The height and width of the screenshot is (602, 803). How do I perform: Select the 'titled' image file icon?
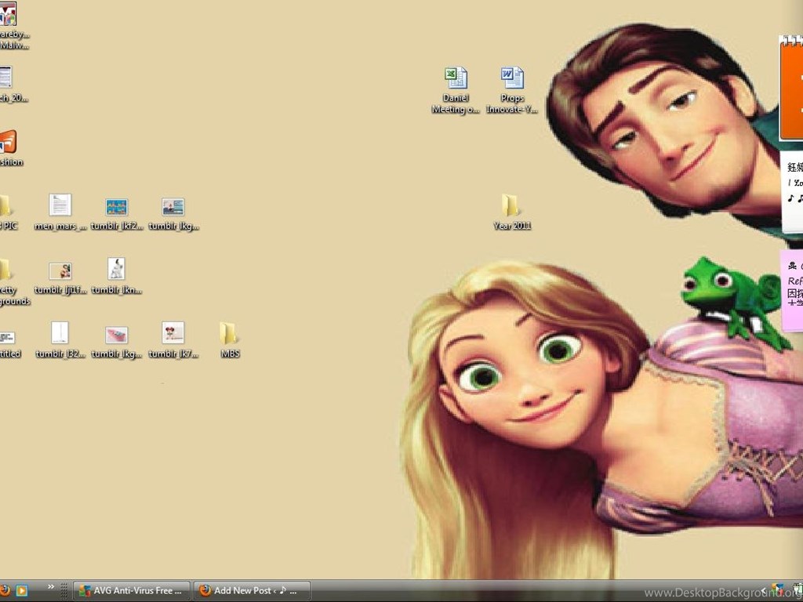click(x=9, y=344)
